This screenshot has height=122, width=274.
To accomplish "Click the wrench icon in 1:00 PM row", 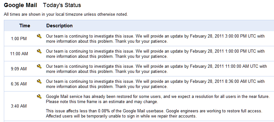I will [39, 36].
